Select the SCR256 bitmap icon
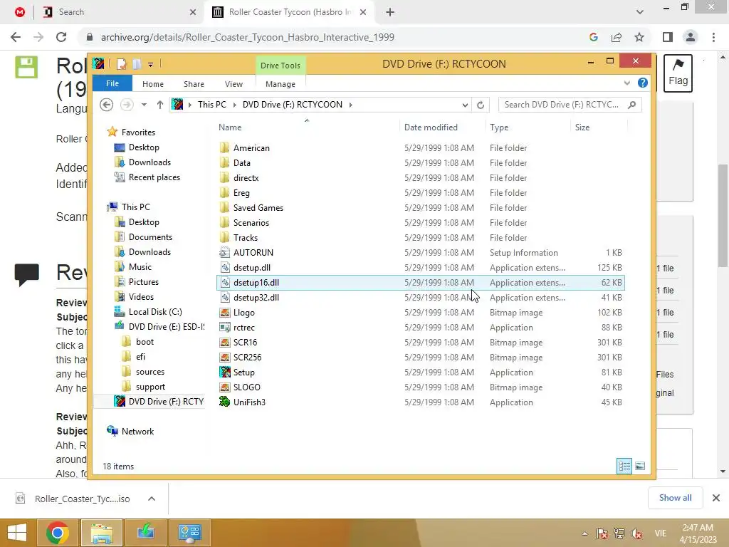 [x=224, y=358]
